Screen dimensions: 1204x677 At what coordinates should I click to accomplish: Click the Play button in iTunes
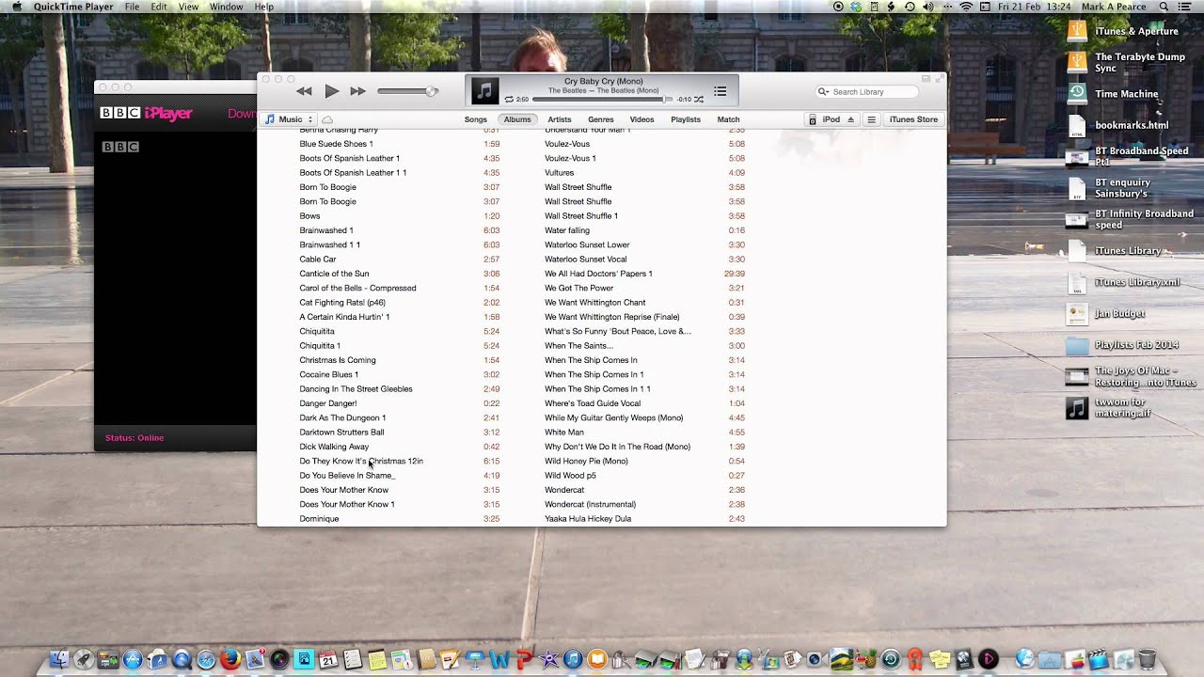[331, 91]
